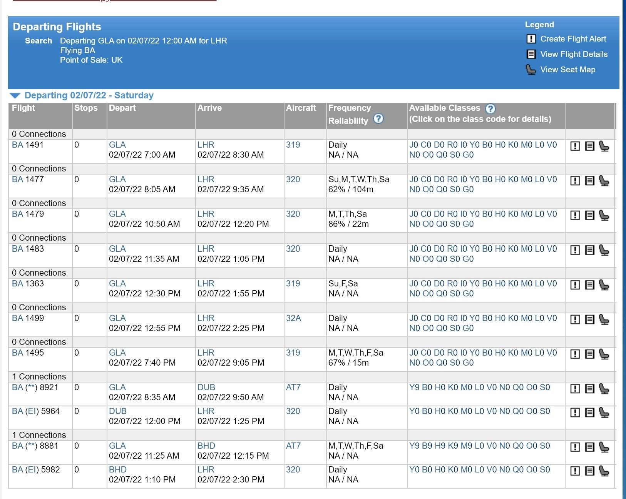View flight details for BA 1477
The width and height of the screenshot is (626, 499).
(x=589, y=181)
